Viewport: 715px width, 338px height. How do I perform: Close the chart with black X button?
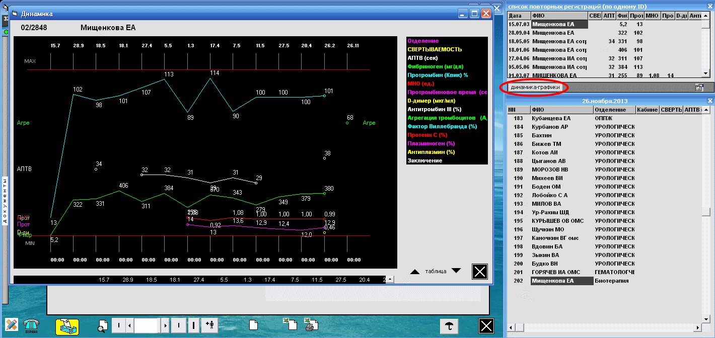pos(479,272)
